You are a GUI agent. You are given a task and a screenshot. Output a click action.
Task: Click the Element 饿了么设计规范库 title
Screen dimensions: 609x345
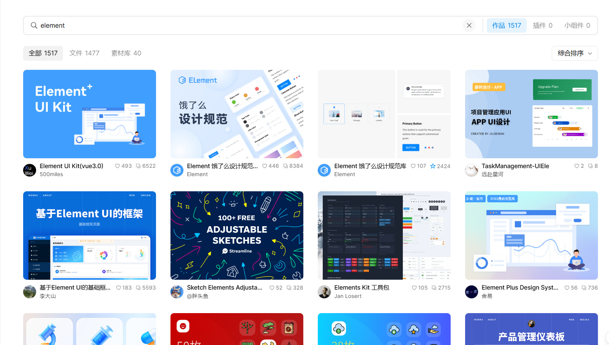[x=370, y=166]
